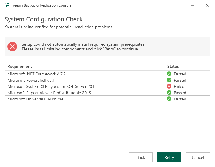
Task: Close the Veeam setup window
Action: tap(207, 5)
